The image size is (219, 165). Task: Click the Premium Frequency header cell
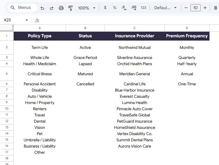tap(187, 36)
